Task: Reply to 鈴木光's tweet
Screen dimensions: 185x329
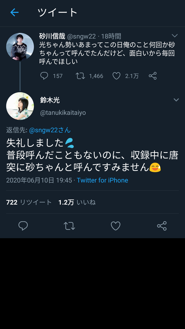Action: pyautogui.click(x=23, y=226)
